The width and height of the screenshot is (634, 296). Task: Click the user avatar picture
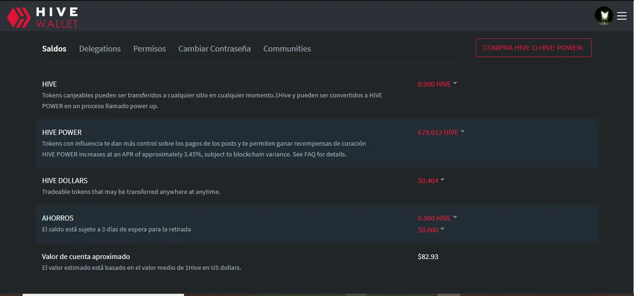[604, 16]
